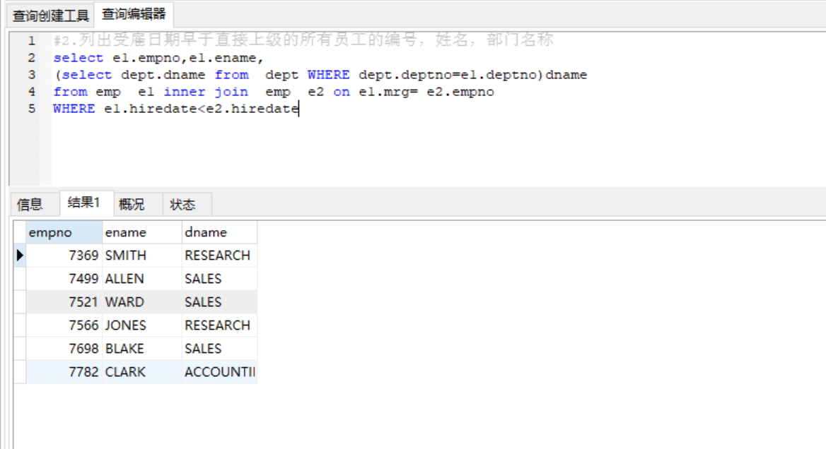Click the ALLEN cell in ename column
The image size is (826, 449).
[x=141, y=279]
